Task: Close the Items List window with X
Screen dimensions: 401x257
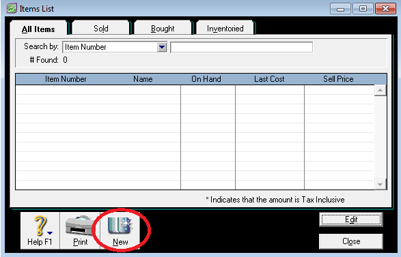Action: [x=385, y=9]
